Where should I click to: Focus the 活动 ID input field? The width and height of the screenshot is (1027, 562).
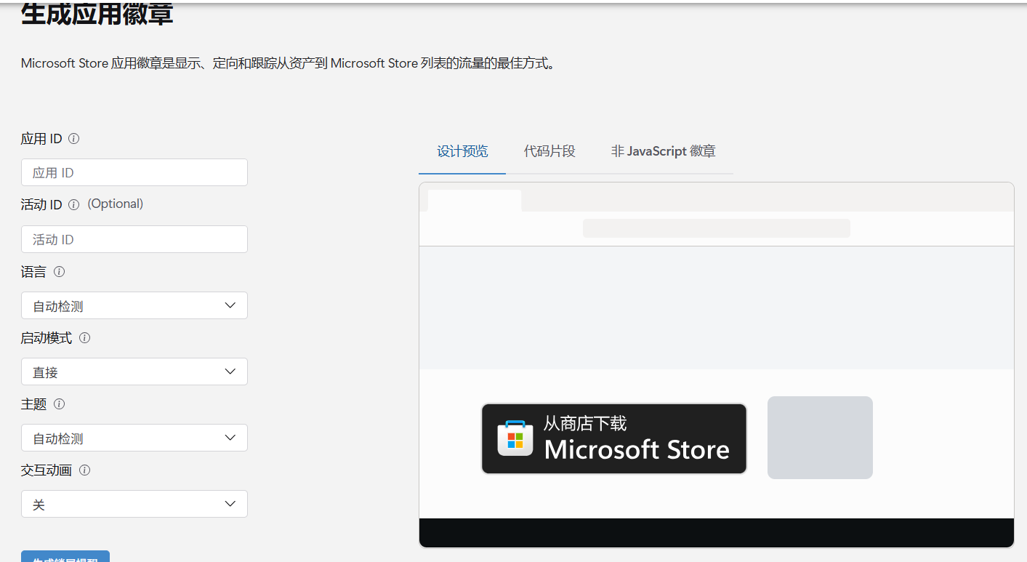[134, 239]
